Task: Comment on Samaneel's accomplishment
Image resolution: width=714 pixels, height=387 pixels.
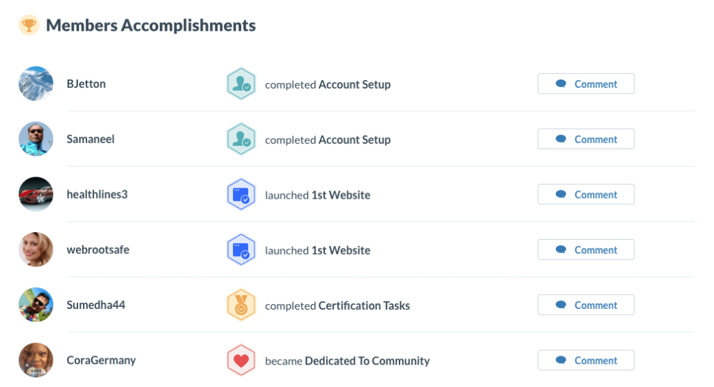Action: 586,139
